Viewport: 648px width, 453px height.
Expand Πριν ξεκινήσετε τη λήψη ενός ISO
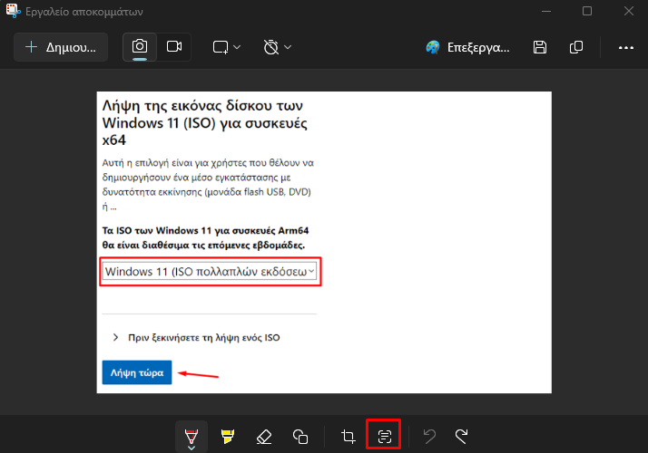196,337
